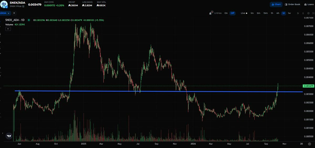Select the 1m timeframe
The width and height of the screenshot is (315, 148).
coord(252,13)
